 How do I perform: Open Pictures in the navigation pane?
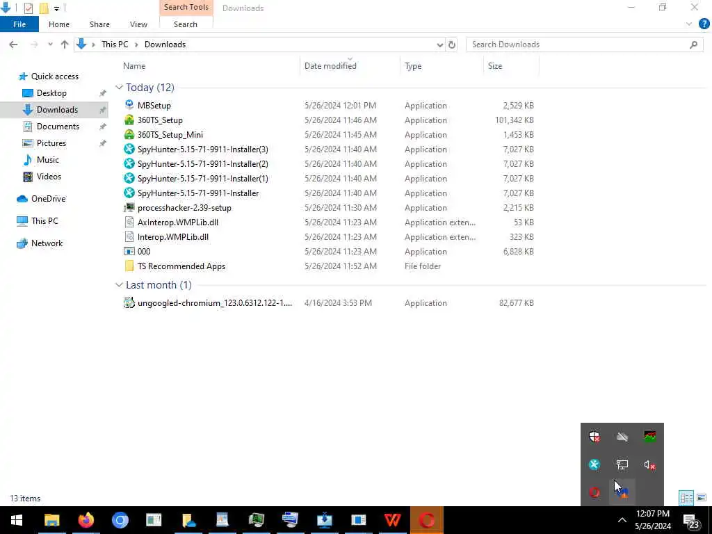point(51,143)
